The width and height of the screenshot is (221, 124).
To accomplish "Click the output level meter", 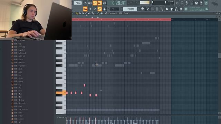I will click(145, 2).
